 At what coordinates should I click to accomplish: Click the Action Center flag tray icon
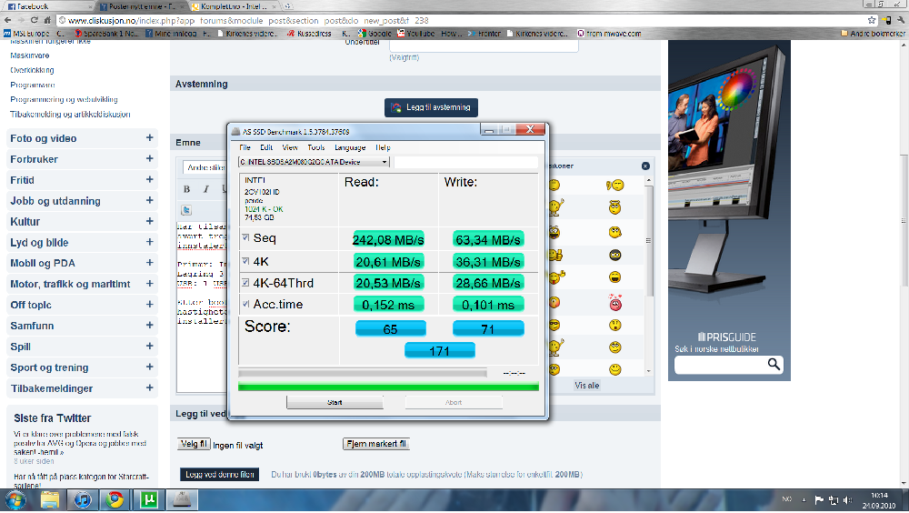tap(819, 499)
